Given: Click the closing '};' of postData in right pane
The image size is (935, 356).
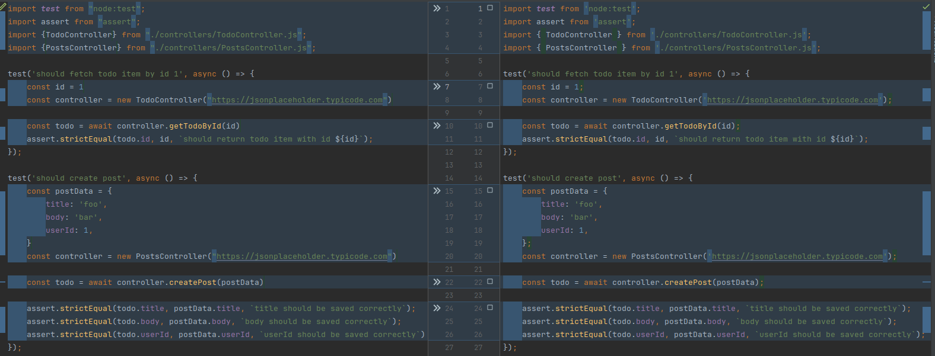Looking at the screenshot, I should click(527, 243).
